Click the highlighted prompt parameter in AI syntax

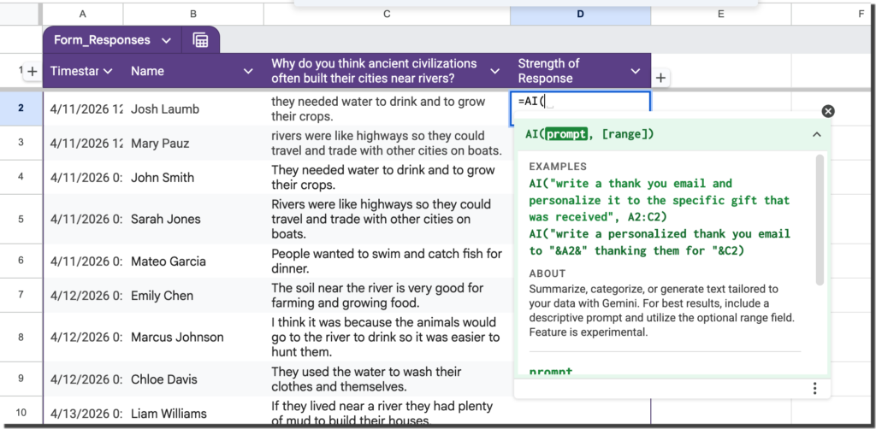pyautogui.click(x=565, y=134)
